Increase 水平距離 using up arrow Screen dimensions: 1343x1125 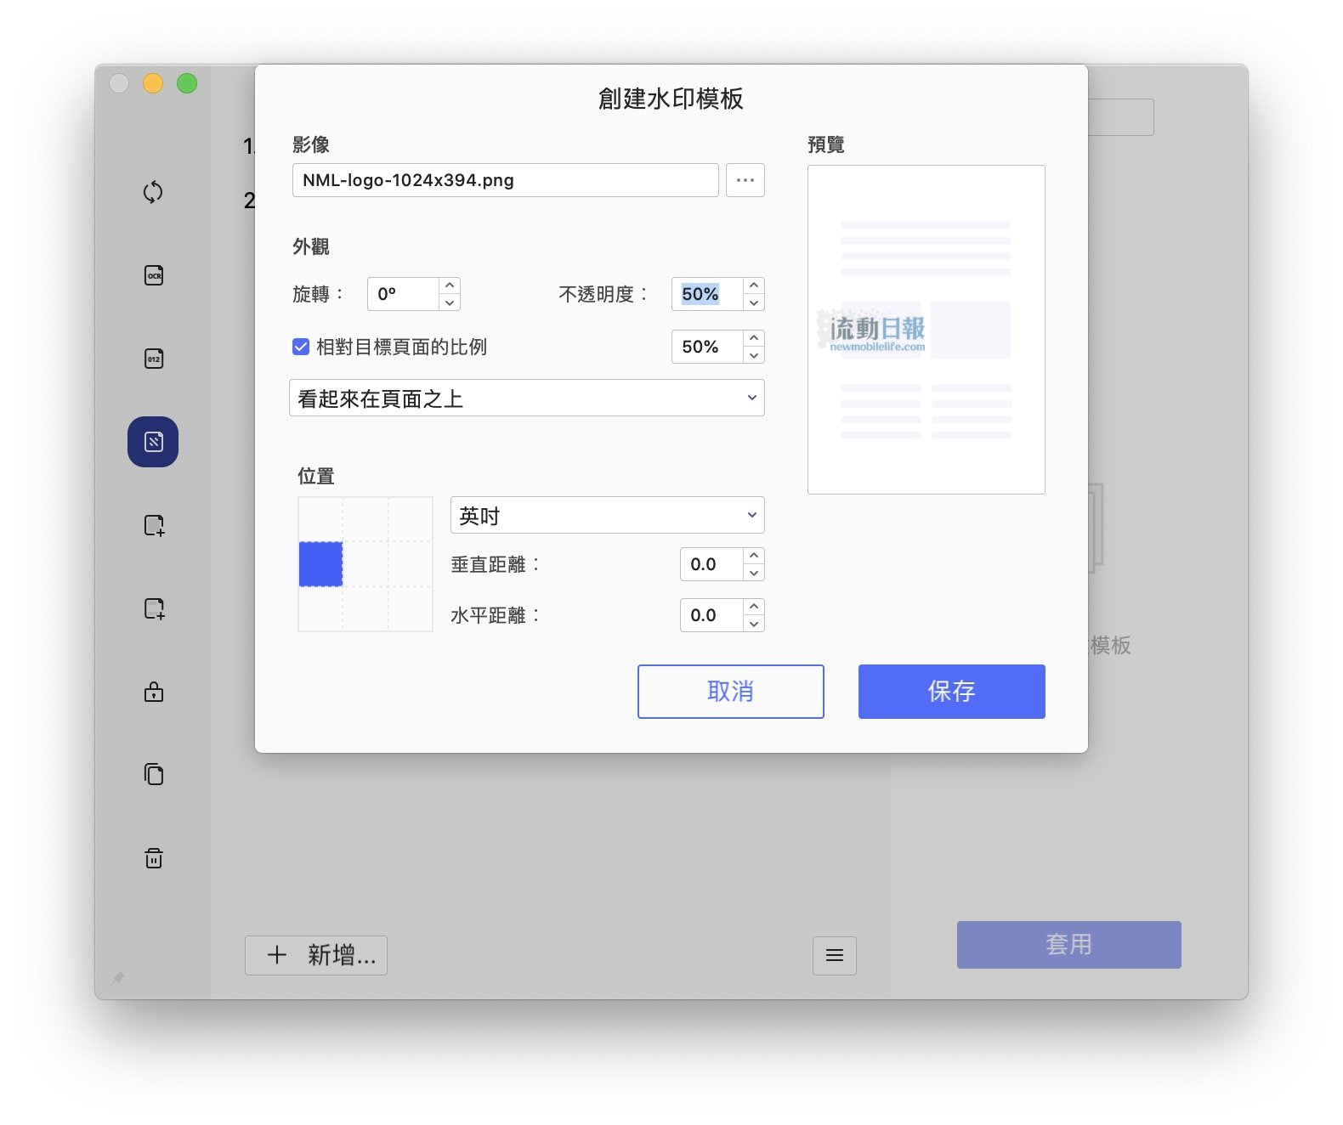pyautogui.click(x=754, y=607)
